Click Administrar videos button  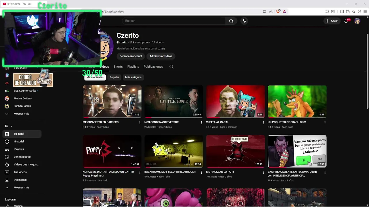(x=161, y=56)
